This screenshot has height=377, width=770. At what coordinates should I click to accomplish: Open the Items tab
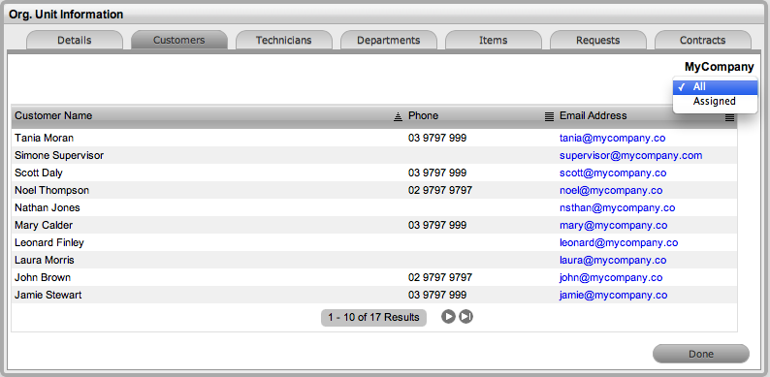[x=493, y=41]
